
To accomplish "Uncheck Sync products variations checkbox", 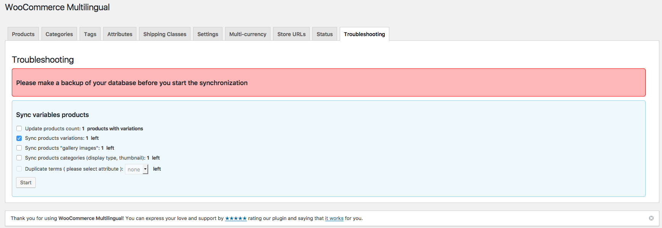I will click(19, 138).
